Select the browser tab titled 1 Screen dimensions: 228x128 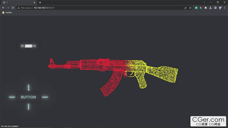(x=19, y=3)
